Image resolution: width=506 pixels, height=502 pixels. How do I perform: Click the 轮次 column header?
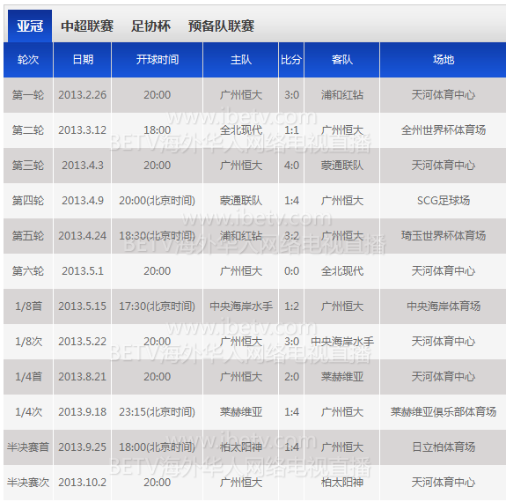[x=28, y=60]
